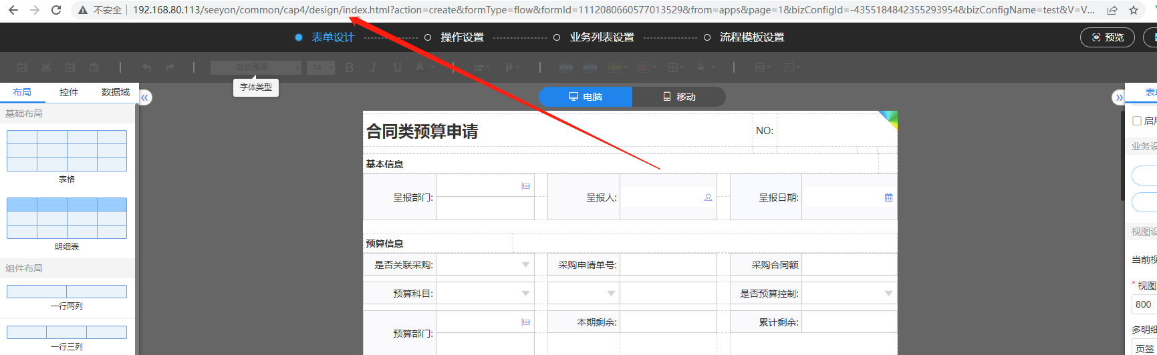
Task: Switch to the 控件 tab
Action: tap(69, 92)
